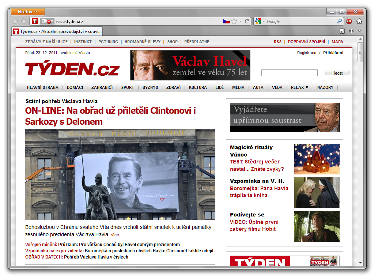Click the magnifier search icon in search bar
This screenshot has height=279, width=378.
click(339, 21)
